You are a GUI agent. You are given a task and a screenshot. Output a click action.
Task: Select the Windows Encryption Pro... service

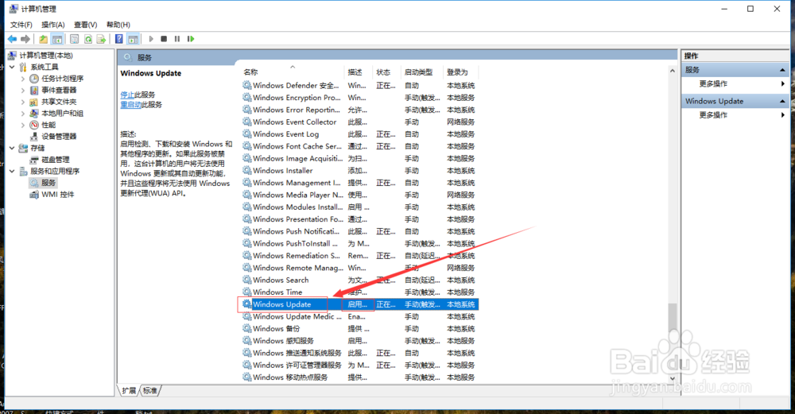pos(359,98)
